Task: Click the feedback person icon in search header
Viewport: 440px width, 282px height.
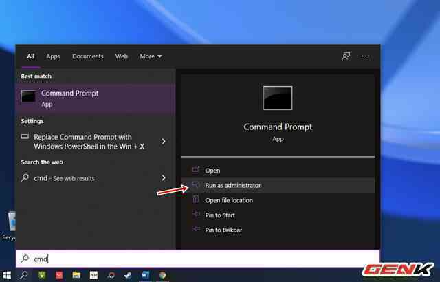Action: [x=346, y=56]
